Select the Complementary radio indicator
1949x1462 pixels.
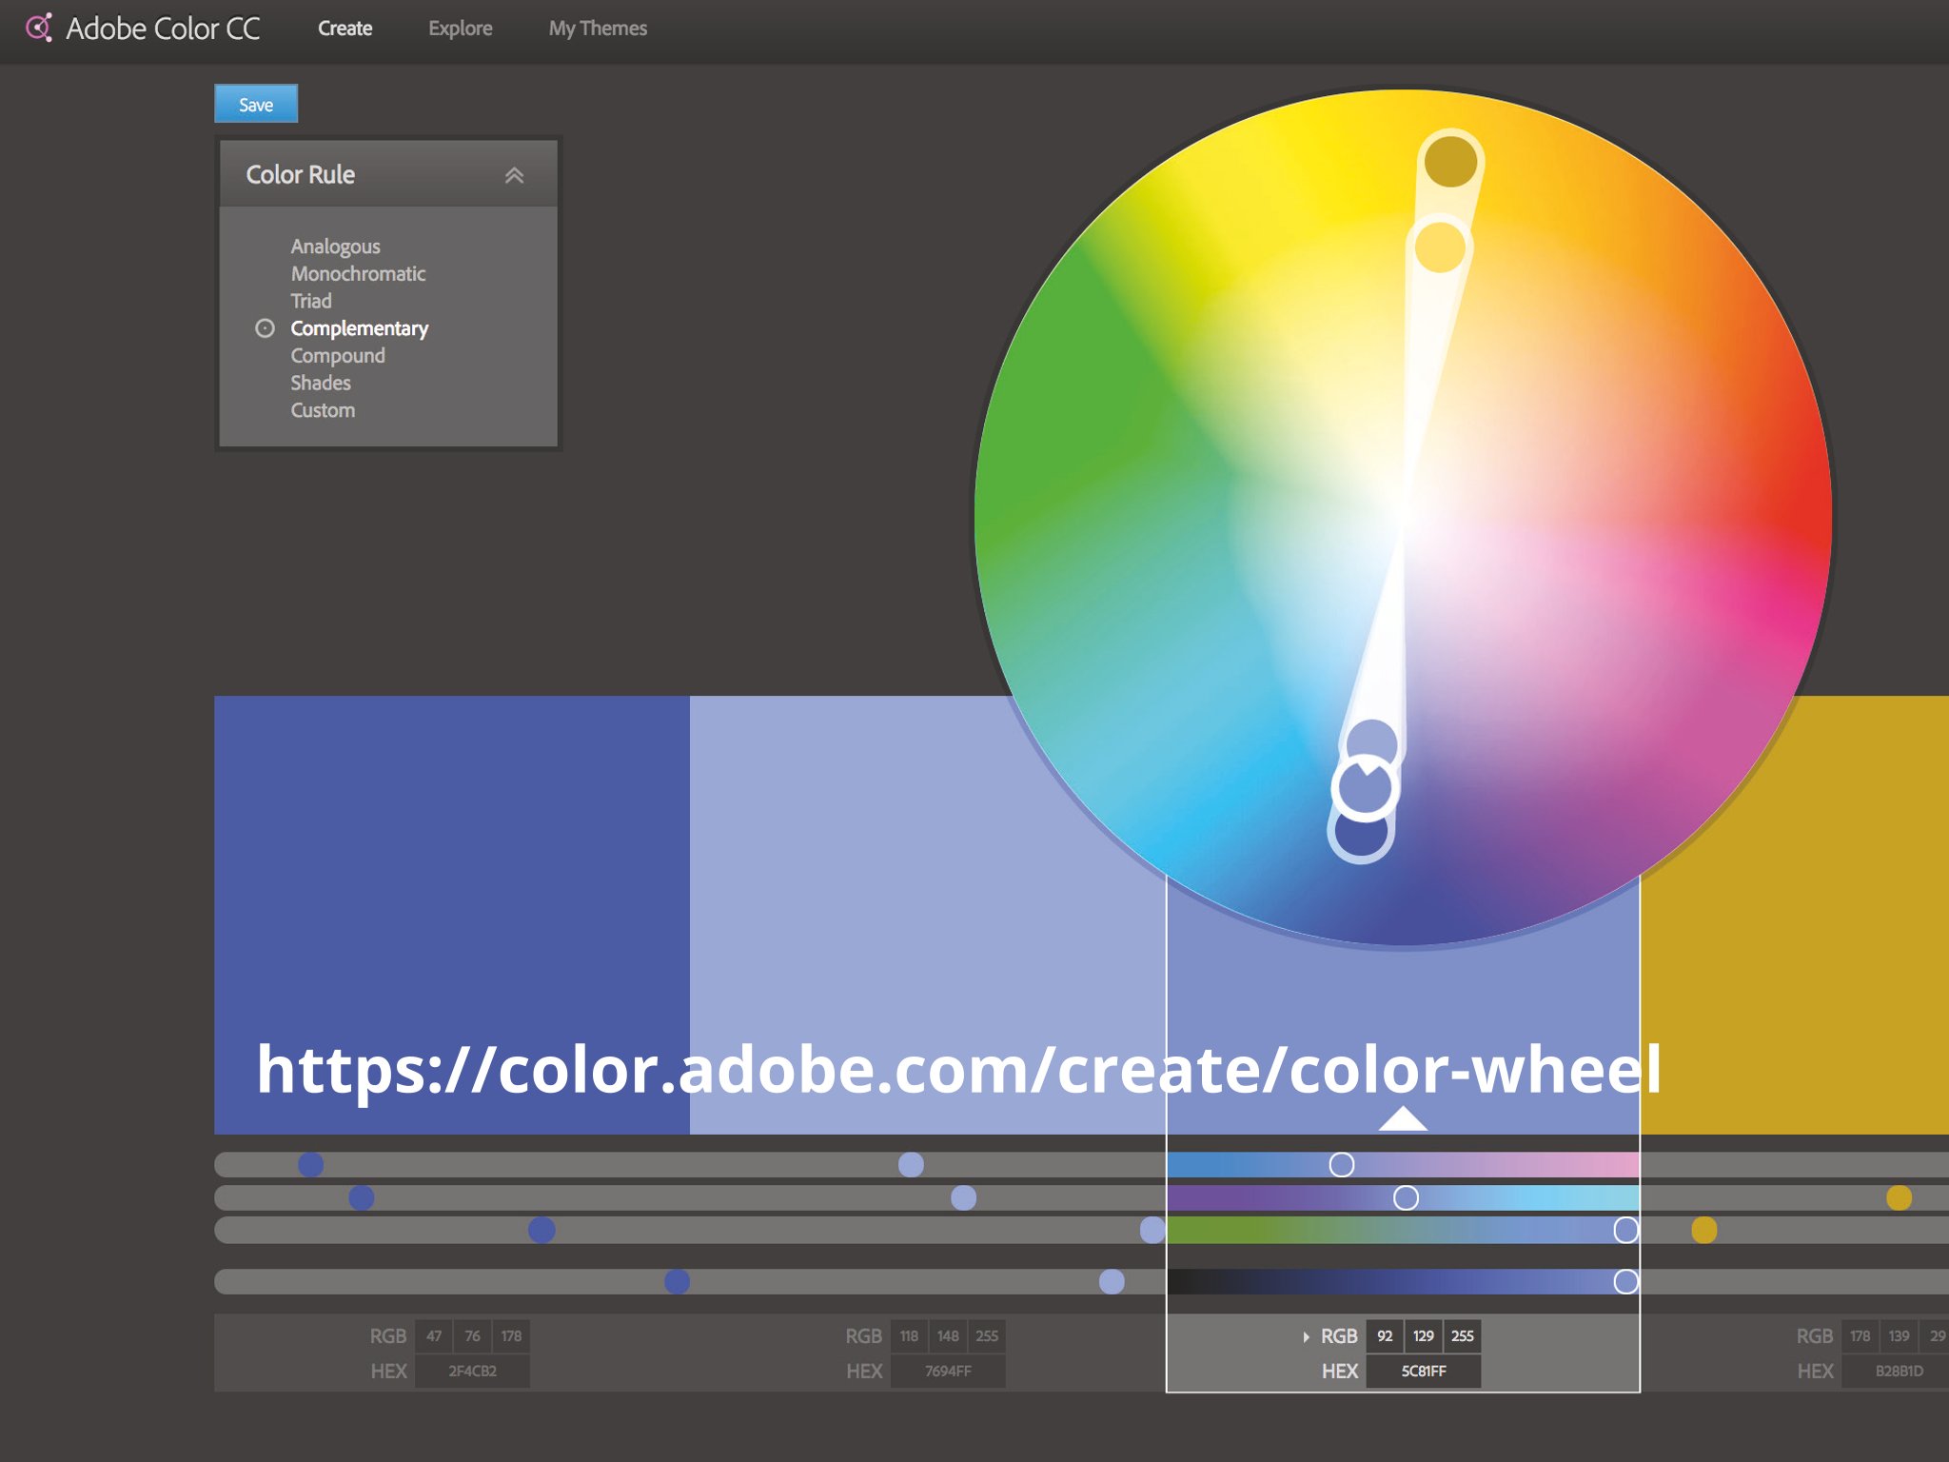pos(265,328)
